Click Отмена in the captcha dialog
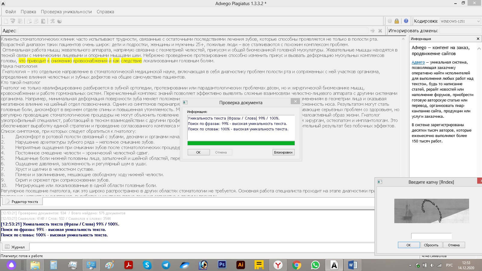Screen dimensions: 482x271 pyautogui.click(x=454, y=245)
